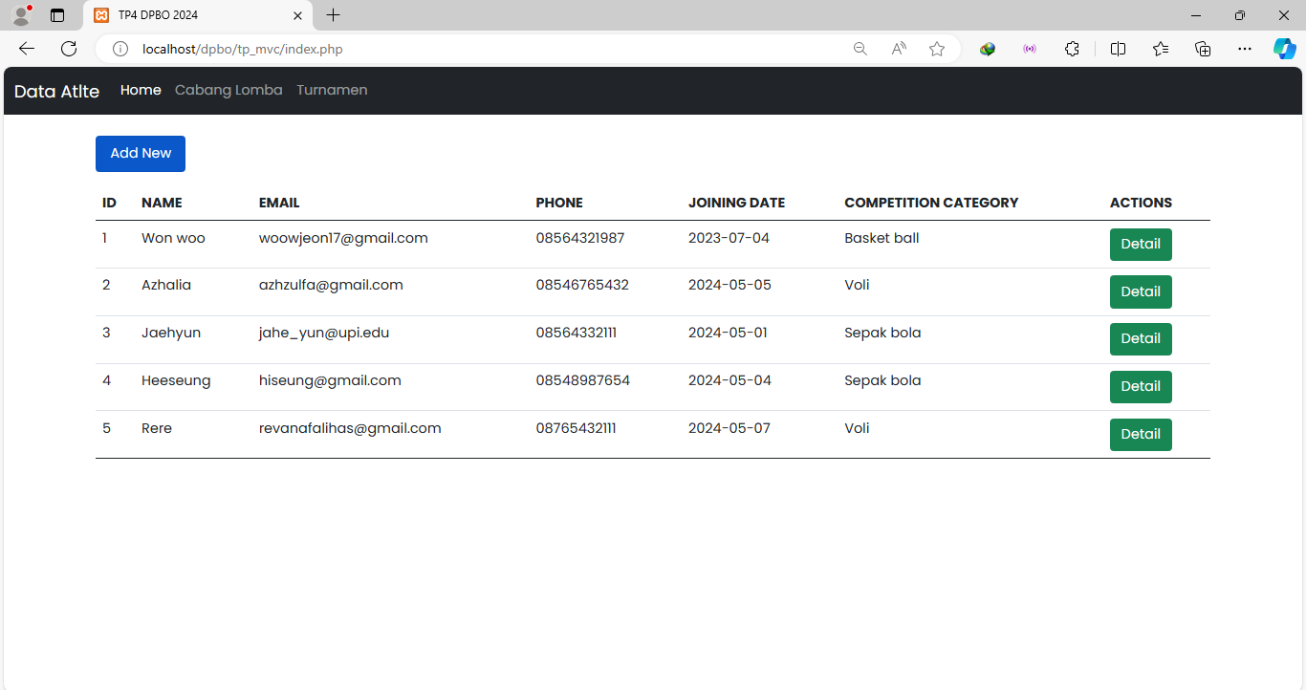1306x690 pixels.
Task: Open the purple broadcast extension icon
Action: 1030,49
